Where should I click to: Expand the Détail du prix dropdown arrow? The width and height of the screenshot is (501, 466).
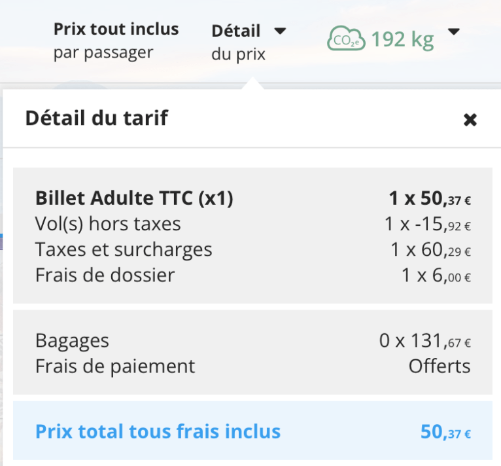(x=280, y=31)
